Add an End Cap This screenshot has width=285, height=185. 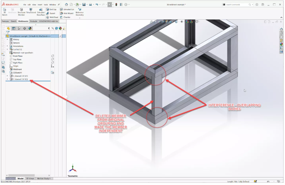[51, 9]
